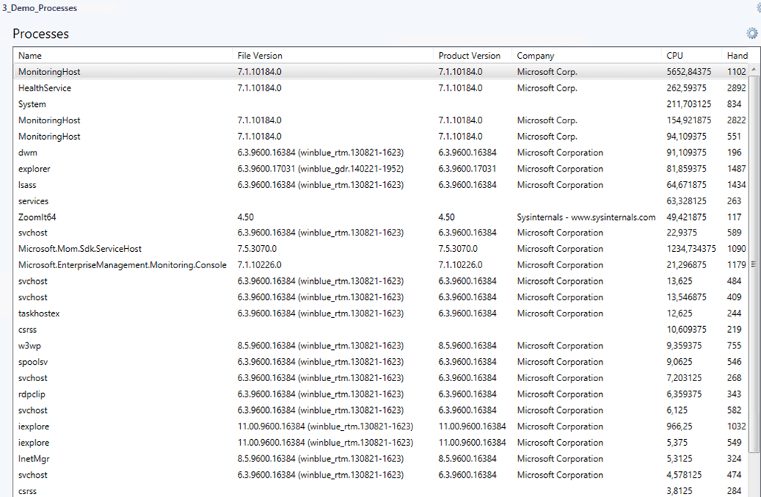Image resolution: width=761 pixels, height=497 pixels.
Task: Click the scrollbar up arrow
Action: (x=754, y=70)
